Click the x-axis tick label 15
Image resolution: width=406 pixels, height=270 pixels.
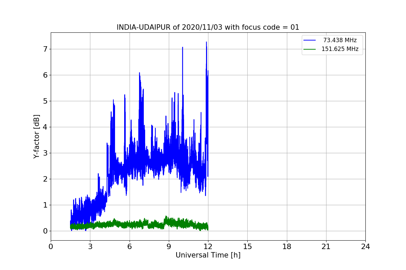click(x=247, y=247)
